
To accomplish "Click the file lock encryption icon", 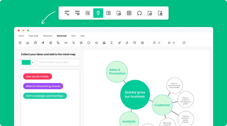I will click(x=160, y=13).
